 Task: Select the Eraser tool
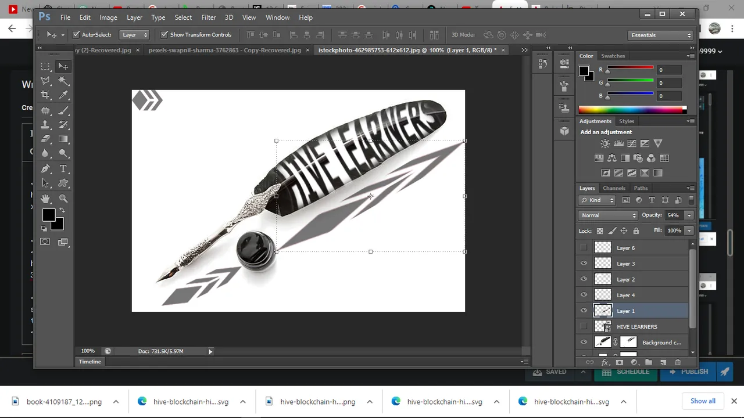coord(45,139)
